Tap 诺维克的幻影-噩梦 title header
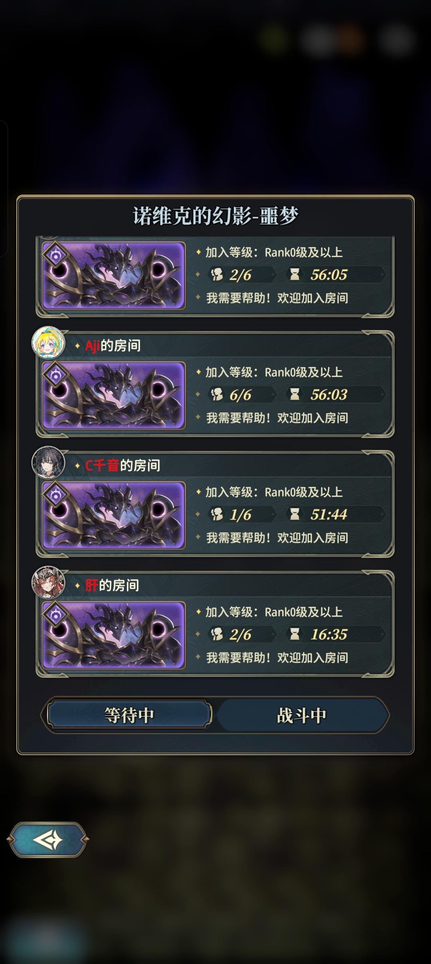Image resolution: width=431 pixels, height=964 pixels. (x=215, y=216)
